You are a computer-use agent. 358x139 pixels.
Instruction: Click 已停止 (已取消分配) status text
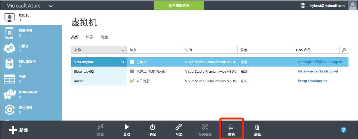152,72
